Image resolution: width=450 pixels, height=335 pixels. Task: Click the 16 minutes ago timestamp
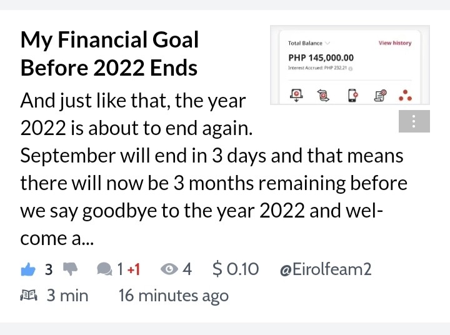coord(174,296)
